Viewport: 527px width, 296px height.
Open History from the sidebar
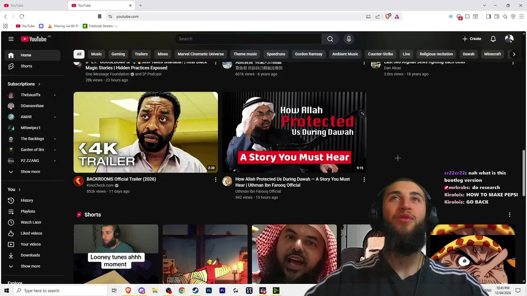click(x=33, y=200)
